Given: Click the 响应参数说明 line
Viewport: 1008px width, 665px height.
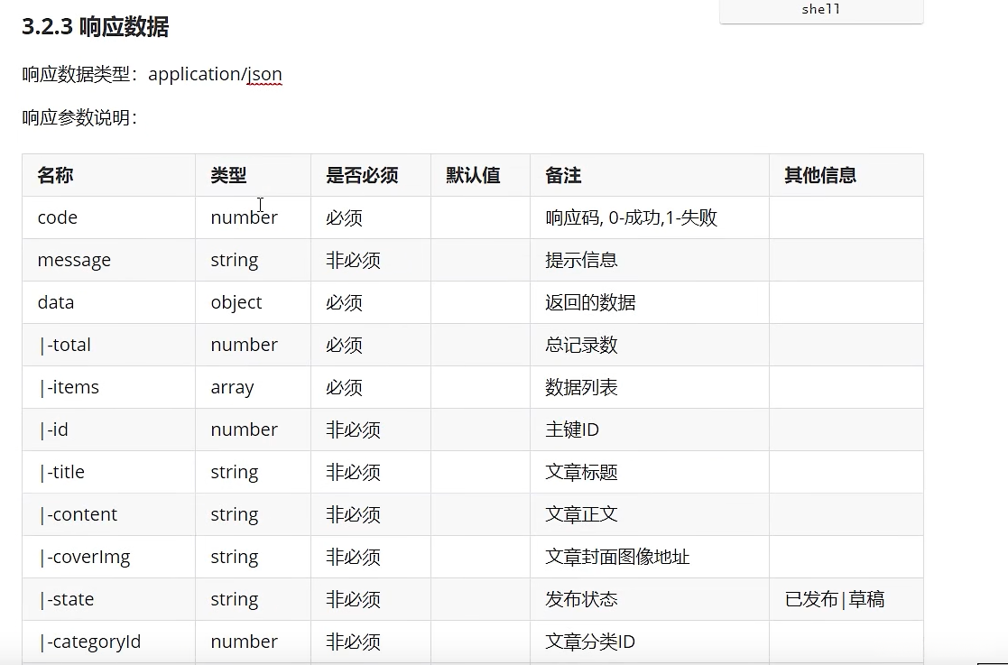Looking at the screenshot, I should pyautogui.click(x=79, y=118).
